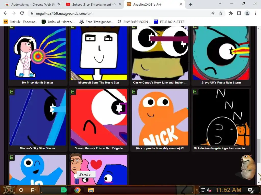261x195 pixels.
Task: Click the scrollbar down arrow
Action: click(259, 183)
